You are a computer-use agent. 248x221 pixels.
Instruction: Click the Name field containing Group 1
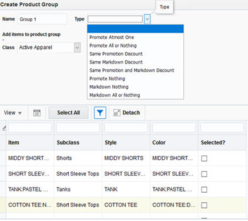click(x=42, y=19)
